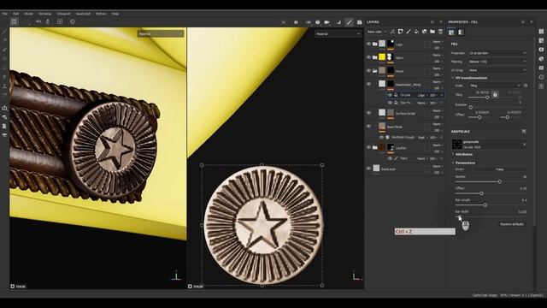
Task: Click the boxed plus icon in top-left toolbar
Action: [60, 21]
